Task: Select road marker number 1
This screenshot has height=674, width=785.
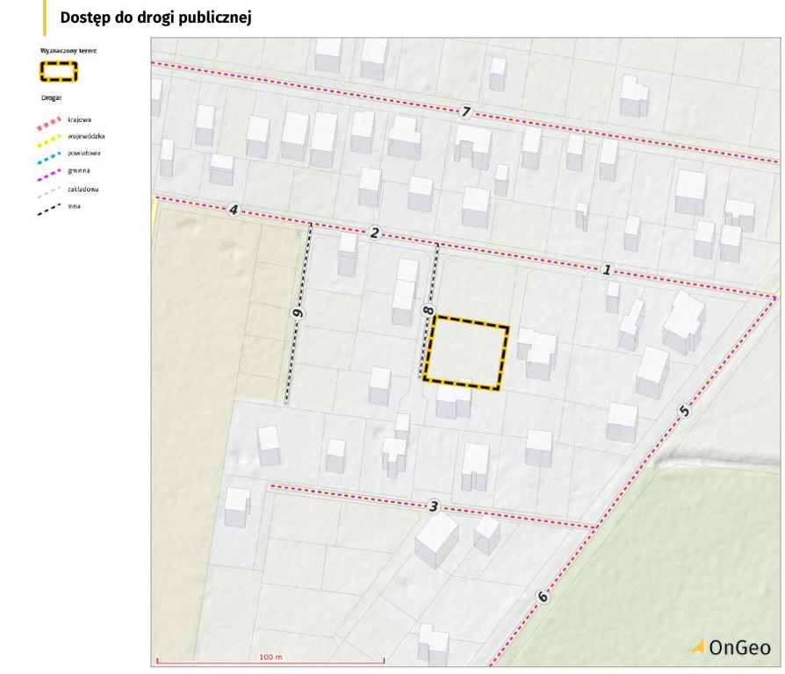Action: click(x=606, y=269)
